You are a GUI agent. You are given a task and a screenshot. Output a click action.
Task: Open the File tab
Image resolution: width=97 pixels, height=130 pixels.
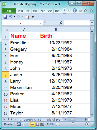tap(9, 11)
